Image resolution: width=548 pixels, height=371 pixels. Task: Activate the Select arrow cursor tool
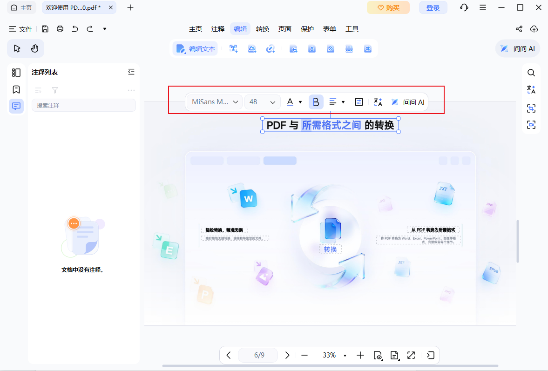(x=17, y=48)
